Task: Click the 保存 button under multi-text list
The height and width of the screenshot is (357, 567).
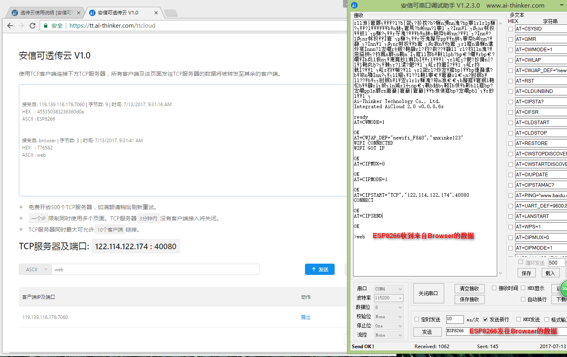Action: coord(526,273)
